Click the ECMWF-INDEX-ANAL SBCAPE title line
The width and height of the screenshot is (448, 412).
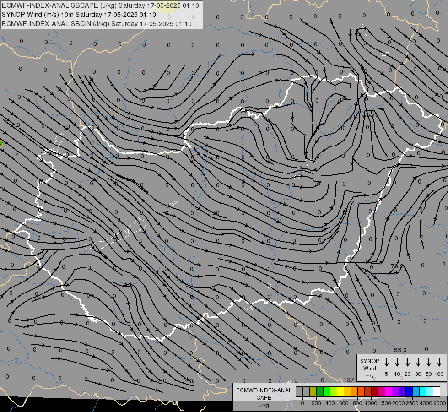pyautogui.click(x=100, y=5)
